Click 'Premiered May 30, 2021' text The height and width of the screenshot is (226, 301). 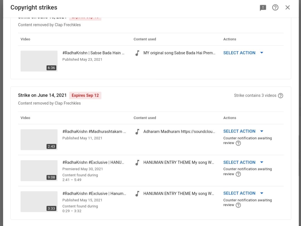[x=83, y=169]
